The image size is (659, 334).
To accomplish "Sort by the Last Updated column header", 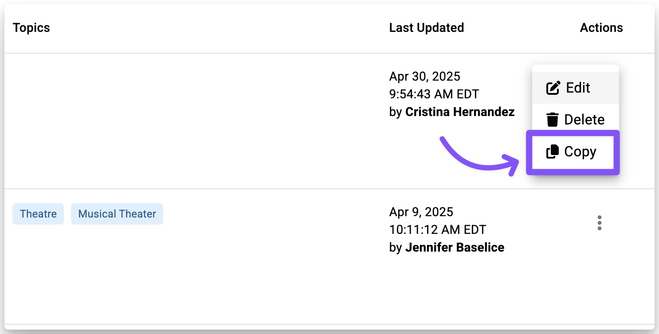I will 426,27.
